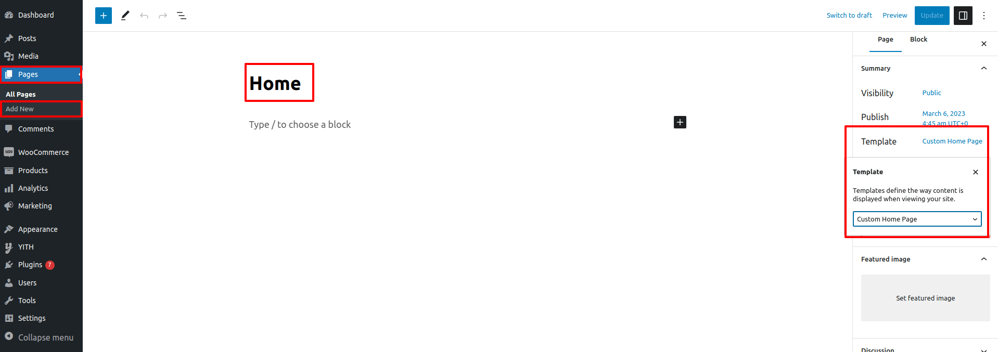Collapse the admin menu
The height and width of the screenshot is (352, 998).
tap(39, 337)
